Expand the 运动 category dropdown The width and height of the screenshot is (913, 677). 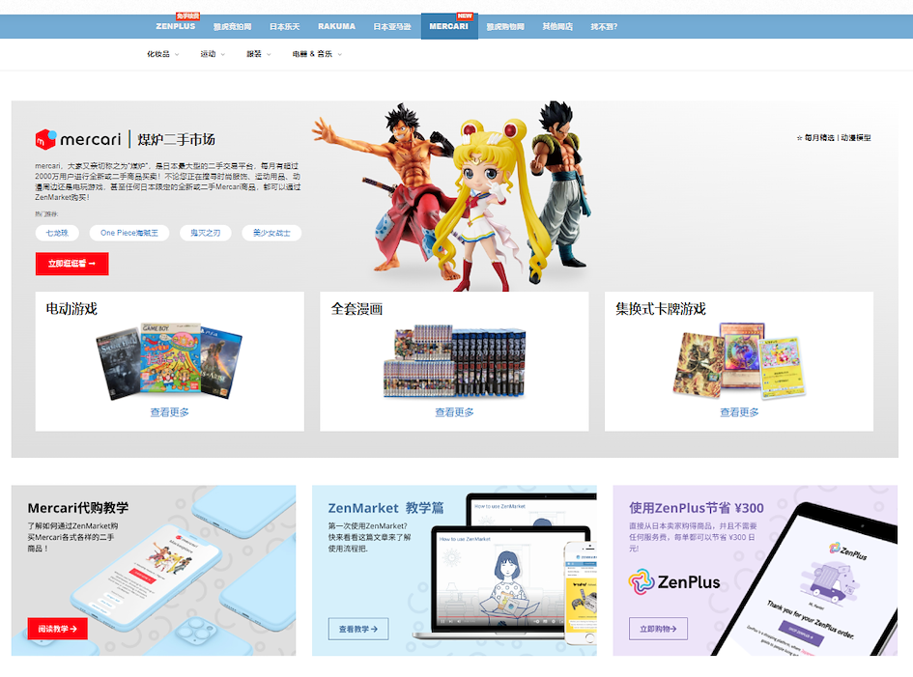pyautogui.click(x=213, y=54)
